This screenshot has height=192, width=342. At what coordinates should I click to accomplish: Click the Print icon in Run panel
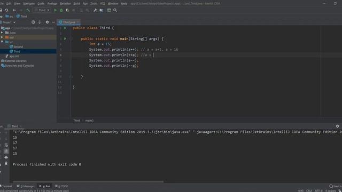6,157
